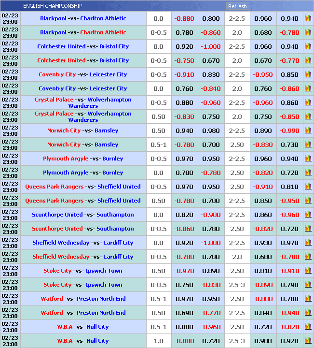This screenshot has width=314, height=348.
Task: Click Leicester City in the 0.0 handicap row
Action: pos(108,89)
